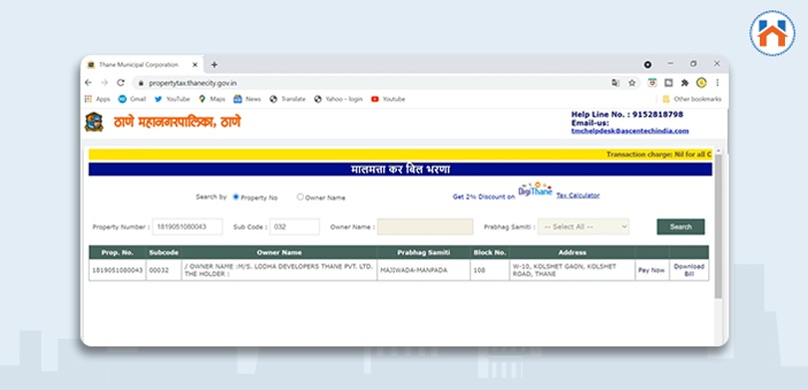
Task: Select Property No radio button
Action: [236, 196]
